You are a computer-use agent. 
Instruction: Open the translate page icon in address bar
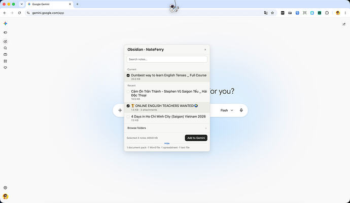coord(266,13)
